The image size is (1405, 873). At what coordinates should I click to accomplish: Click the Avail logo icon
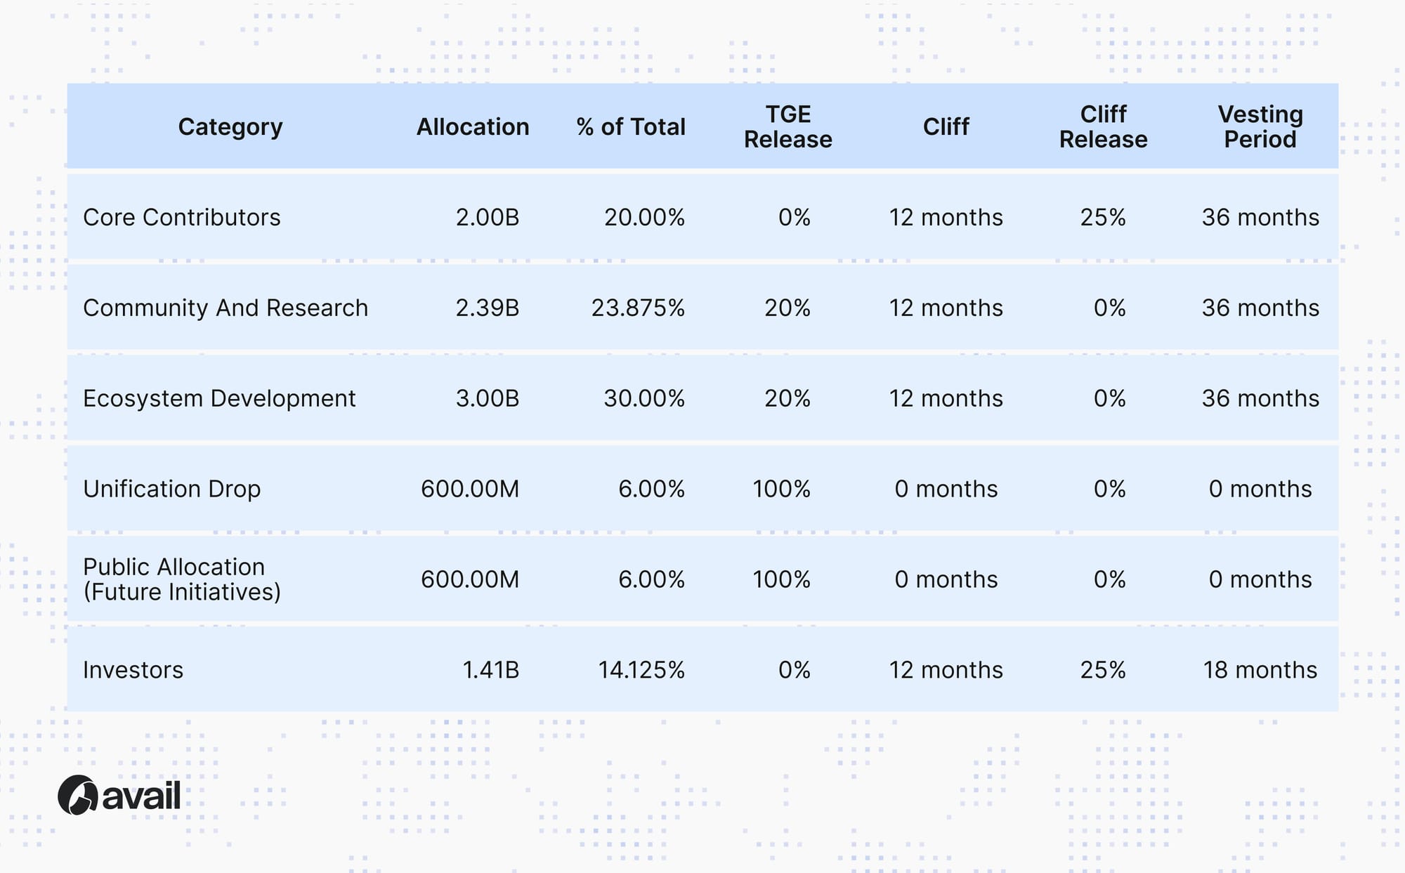click(x=77, y=795)
